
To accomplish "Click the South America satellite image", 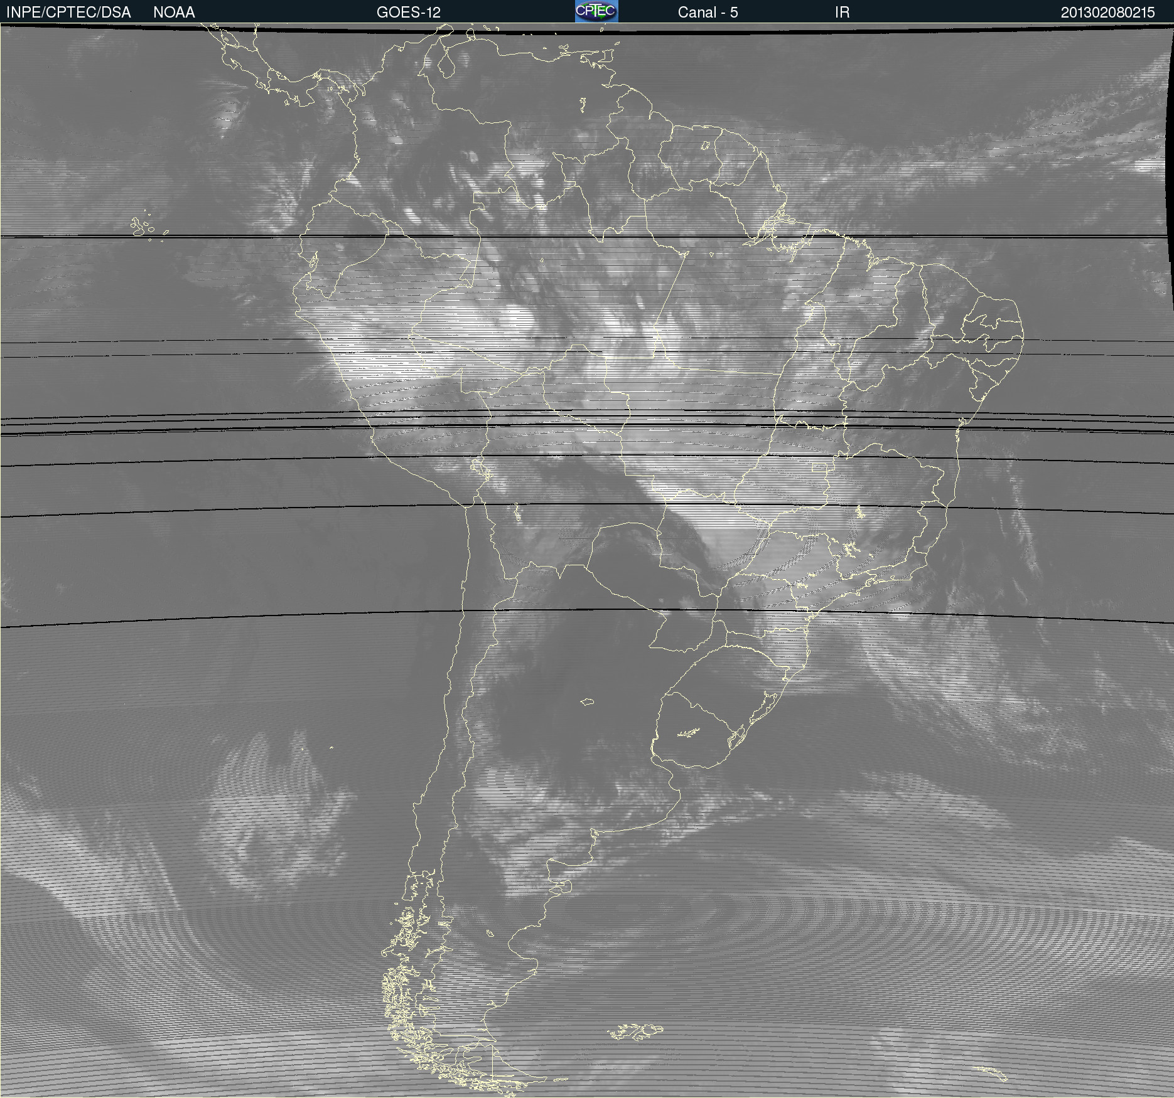I will tap(587, 561).
